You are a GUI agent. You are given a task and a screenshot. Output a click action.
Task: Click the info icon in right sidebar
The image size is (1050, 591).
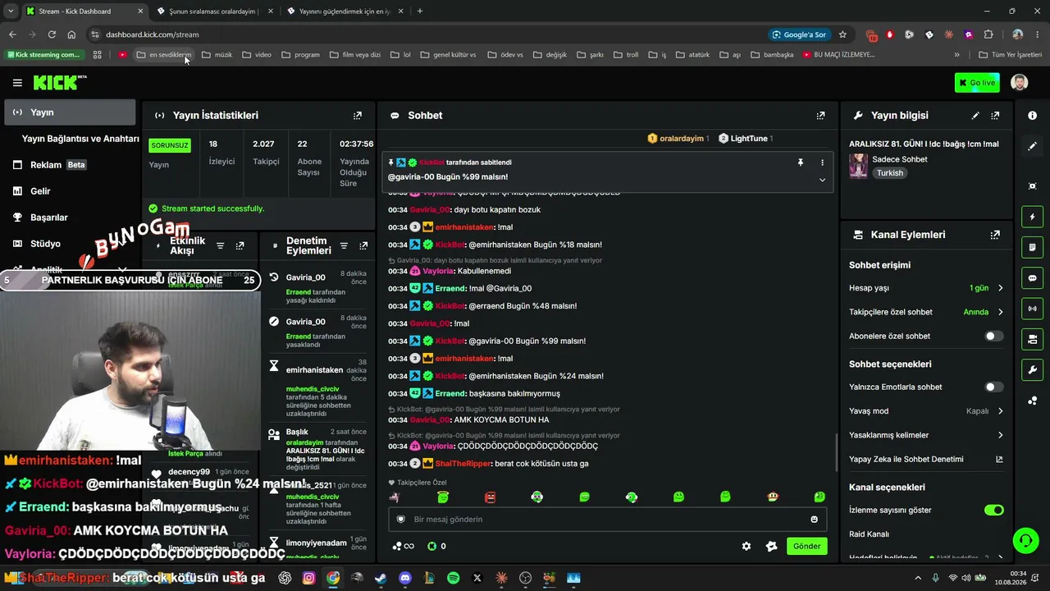click(1032, 116)
